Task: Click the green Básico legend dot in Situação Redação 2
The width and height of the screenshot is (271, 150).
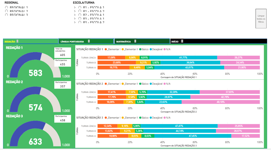Action: [140, 84]
